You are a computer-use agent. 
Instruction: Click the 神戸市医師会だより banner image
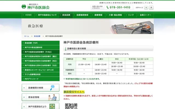coord(54,106)
